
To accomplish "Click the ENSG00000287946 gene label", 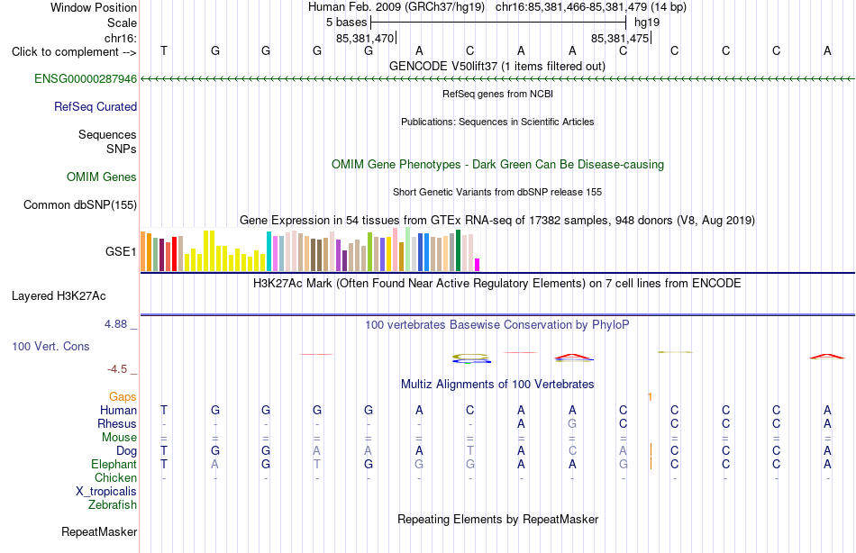I will pyautogui.click(x=86, y=79).
